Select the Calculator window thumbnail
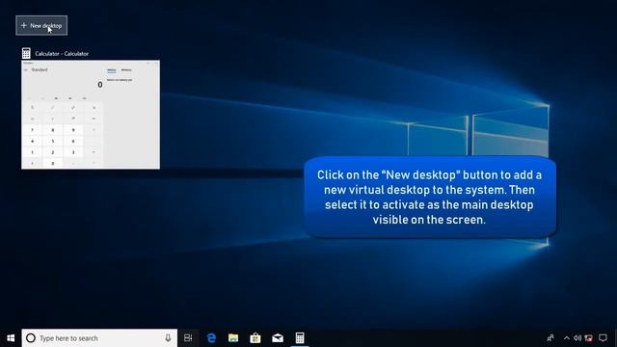The width and height of the screenshot is (617, 347). pos(91,115)
